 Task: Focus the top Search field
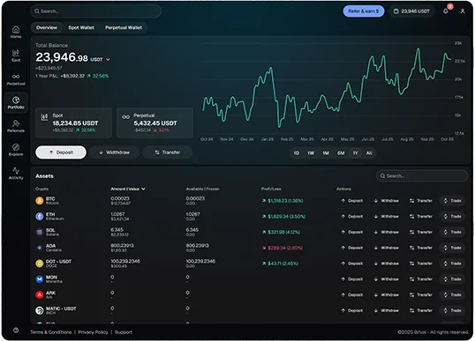[95, 11]
